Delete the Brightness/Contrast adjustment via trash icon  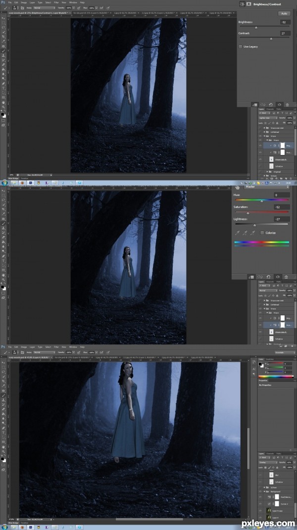(x=287, y=104)
